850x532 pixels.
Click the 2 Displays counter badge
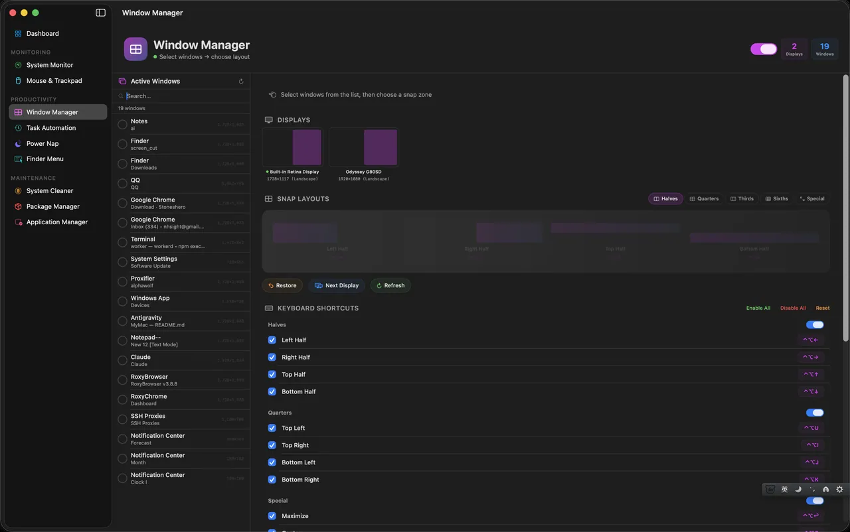794,49
